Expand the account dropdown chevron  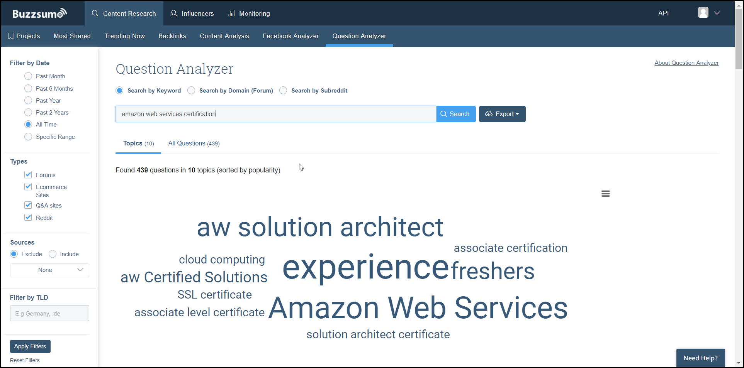(717, 13)
